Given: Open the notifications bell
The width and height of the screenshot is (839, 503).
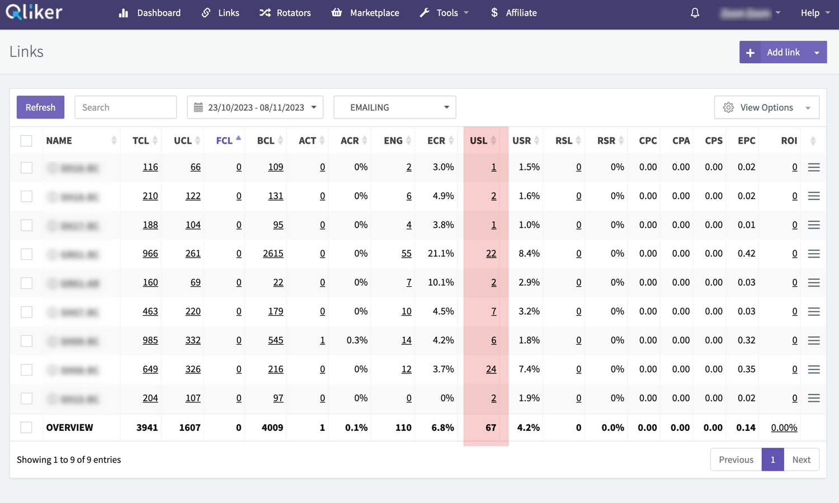Looking at the screenshot, I should point(695,12).
